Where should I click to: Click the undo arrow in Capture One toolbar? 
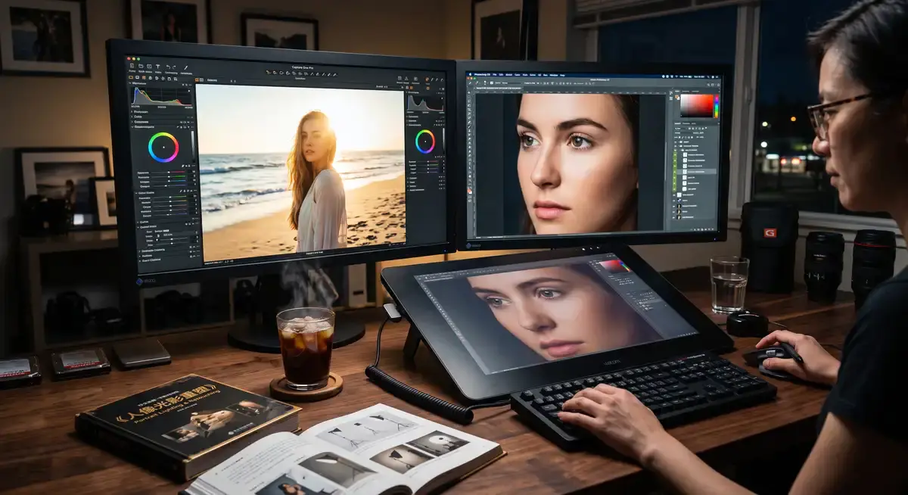coord(168,67)
